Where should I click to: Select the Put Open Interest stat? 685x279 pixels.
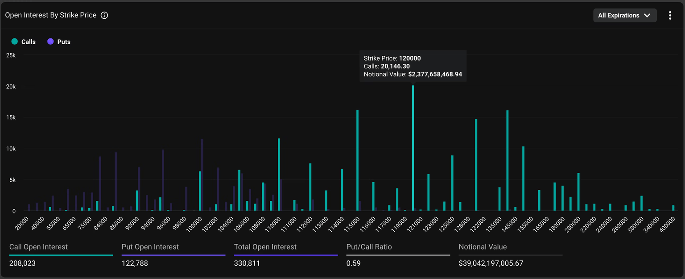pyautogui.click(x=150, y=247)
